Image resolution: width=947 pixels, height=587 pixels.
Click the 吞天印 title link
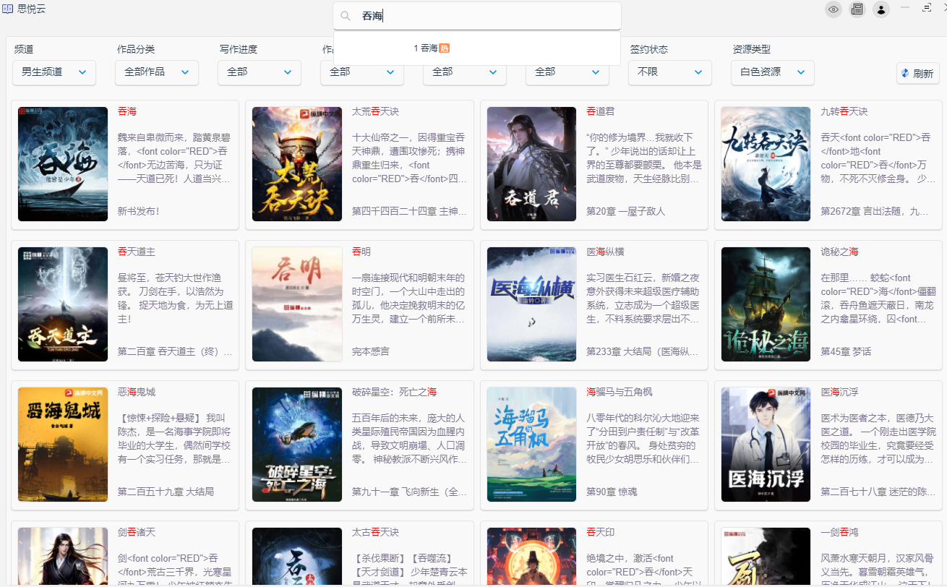[600, 532]
